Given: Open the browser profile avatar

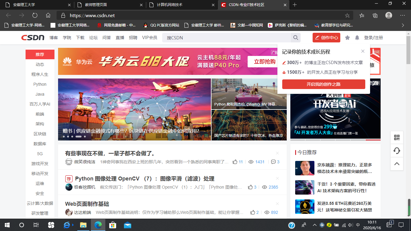Looking at the screenshot, I should point(389,15).
